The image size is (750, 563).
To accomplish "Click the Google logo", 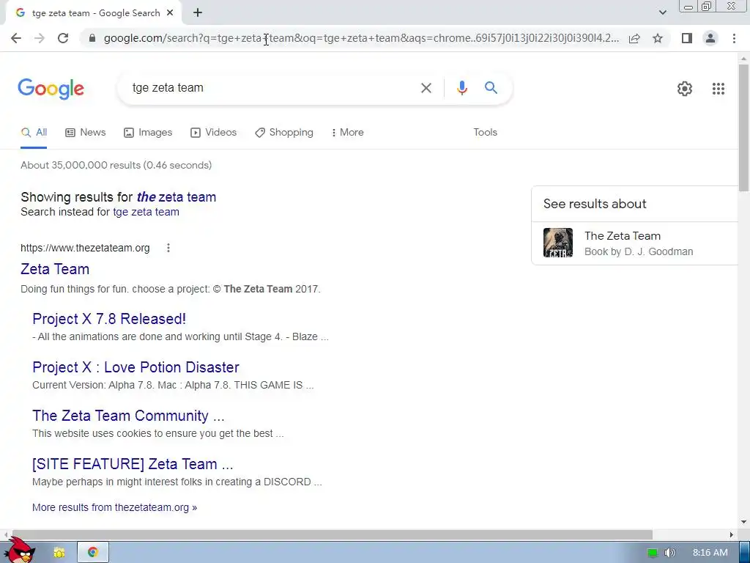I will (51, 89).
